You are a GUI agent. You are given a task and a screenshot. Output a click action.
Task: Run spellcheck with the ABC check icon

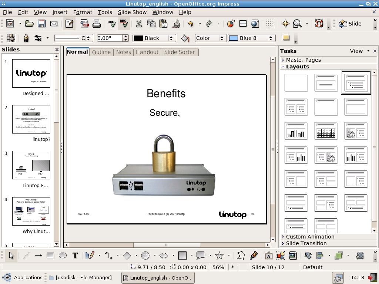(111, 24)
